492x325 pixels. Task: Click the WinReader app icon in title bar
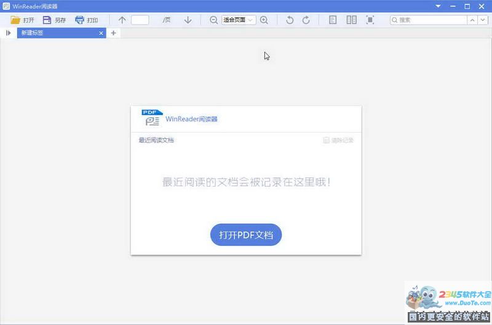point(6,6)
